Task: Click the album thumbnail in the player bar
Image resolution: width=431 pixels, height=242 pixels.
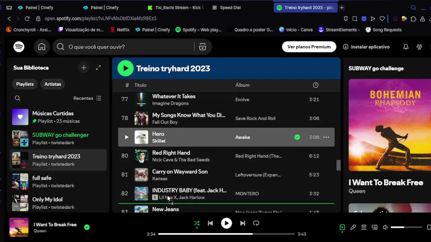Action: (x=19, y=227)
